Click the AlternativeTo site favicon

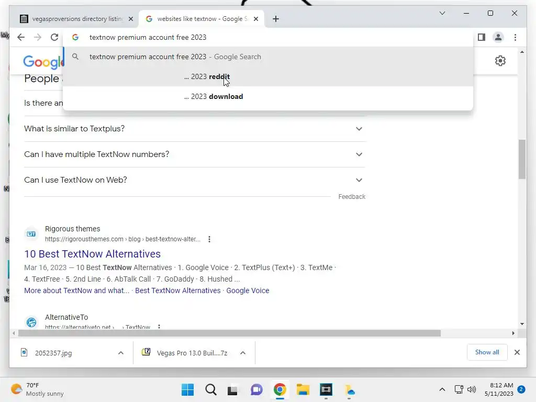(31, 322)
